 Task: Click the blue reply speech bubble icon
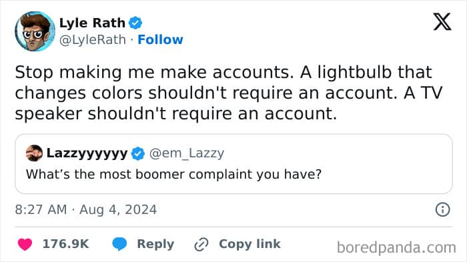coord(119,244)
